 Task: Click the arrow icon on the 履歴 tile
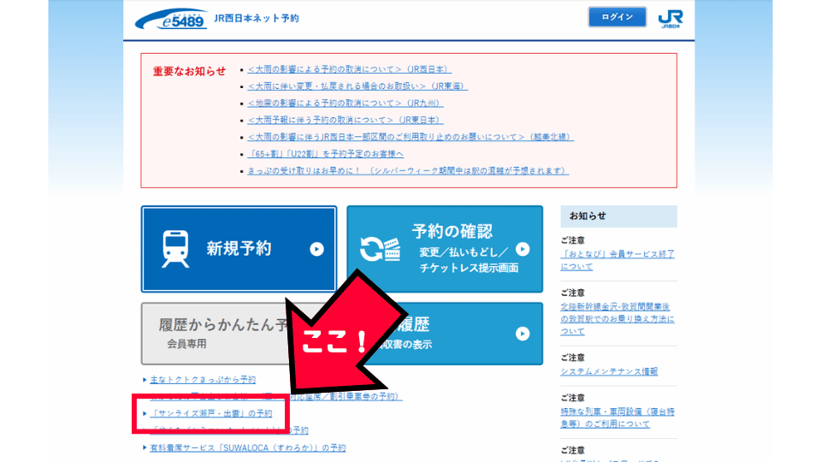pyautogui.click(x=522, y=334)
